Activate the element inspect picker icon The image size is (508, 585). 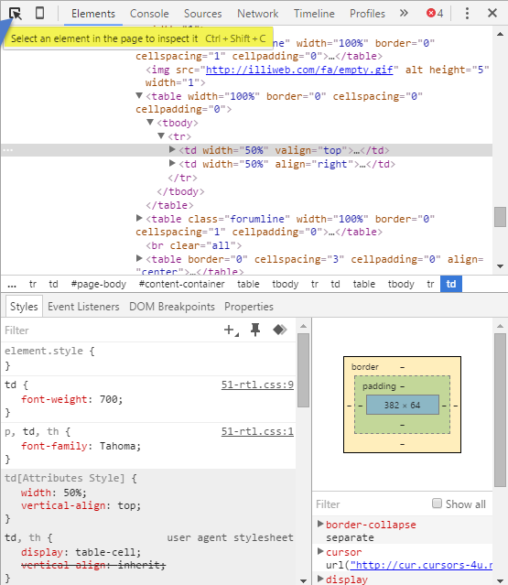point(16,14)
